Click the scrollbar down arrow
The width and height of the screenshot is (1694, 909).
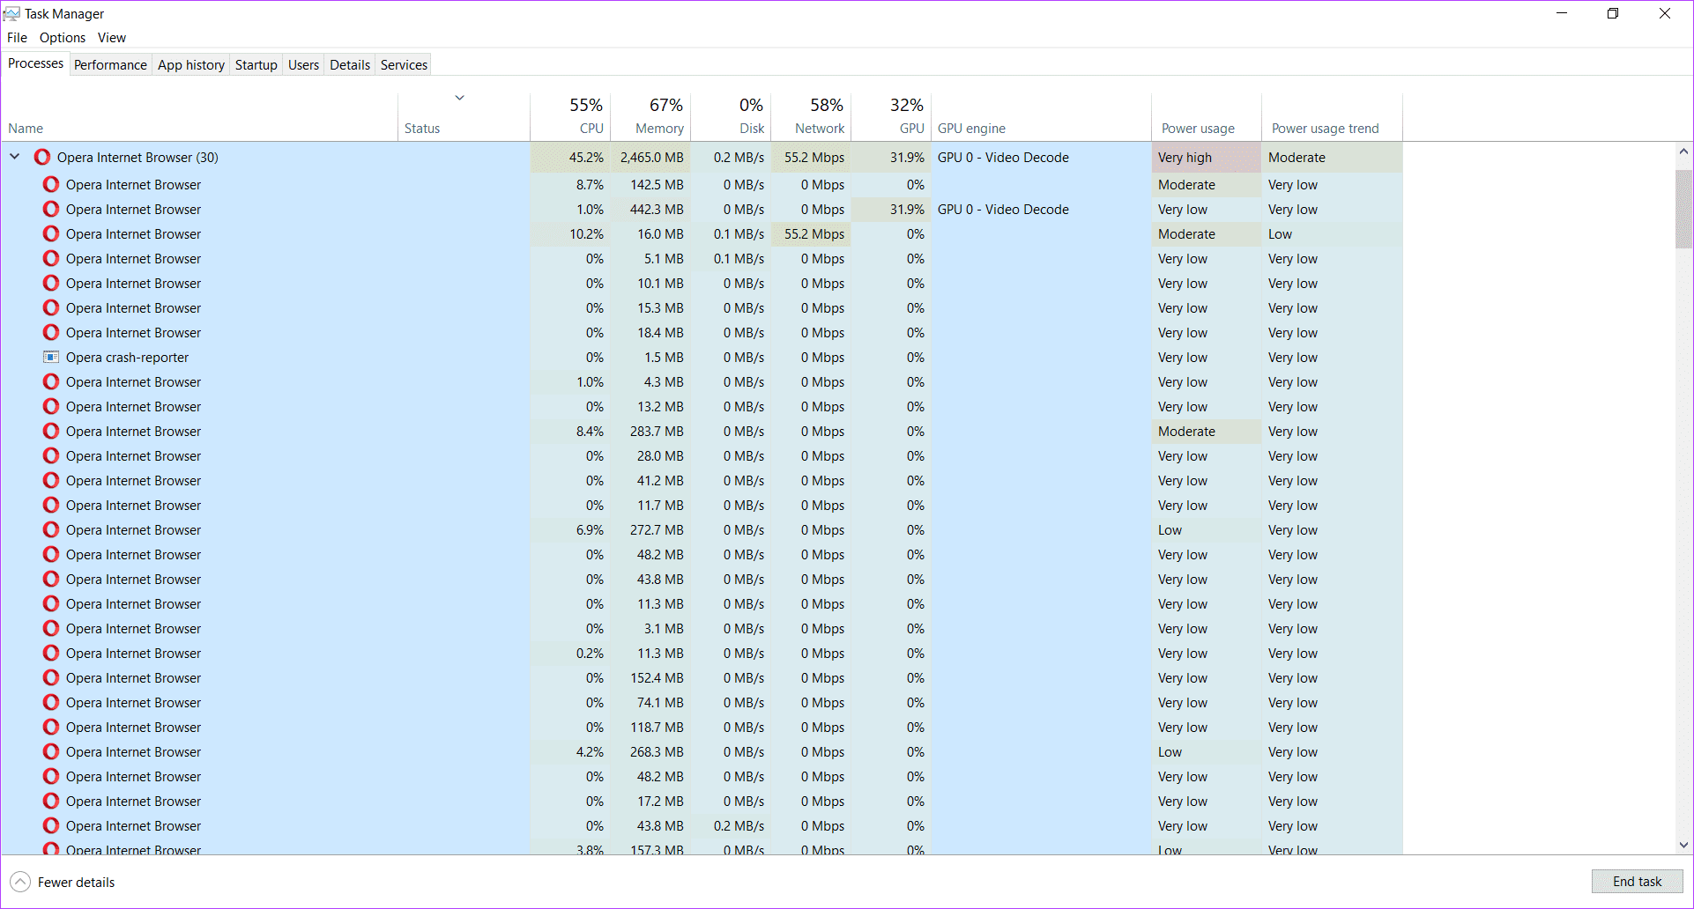[x=1683, y=845]
